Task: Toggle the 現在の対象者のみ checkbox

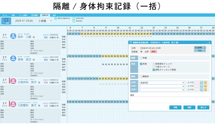Action: click(x=56, y=18)
